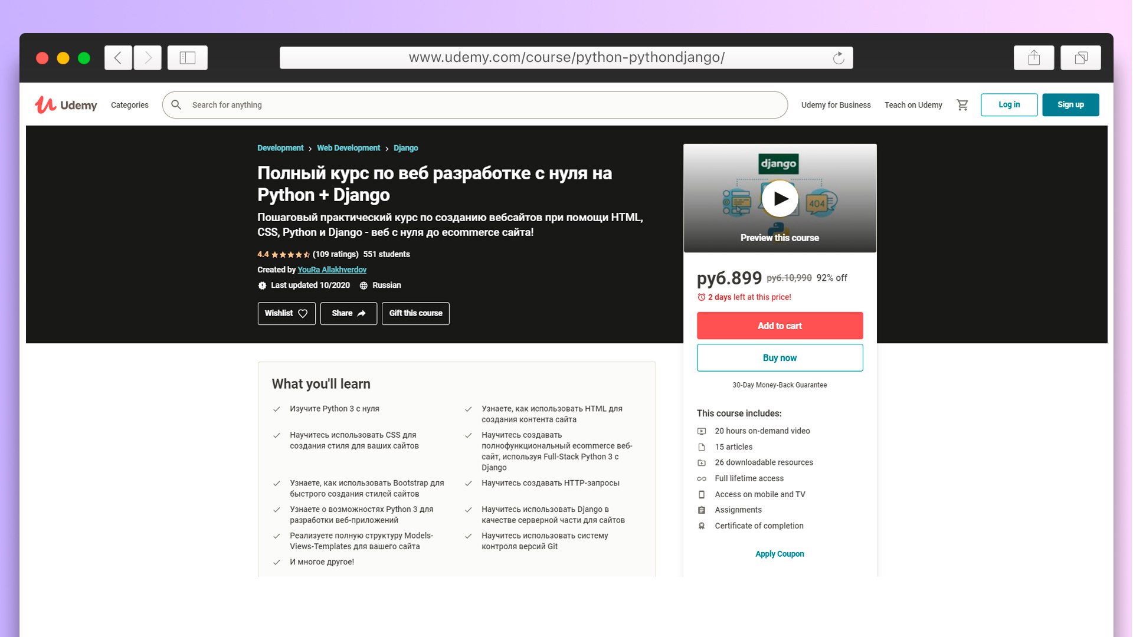Toggle the browser sidebar panel icon
1133x637 pixels.
[188, 58]
